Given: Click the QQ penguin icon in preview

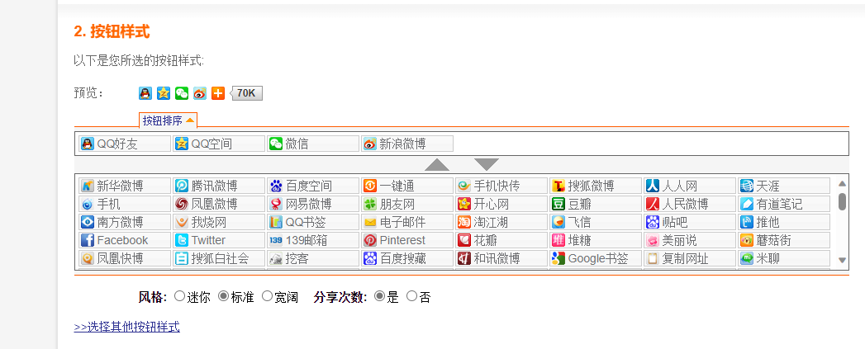Looking at the screenshot, I should click(x=145, y=93).
